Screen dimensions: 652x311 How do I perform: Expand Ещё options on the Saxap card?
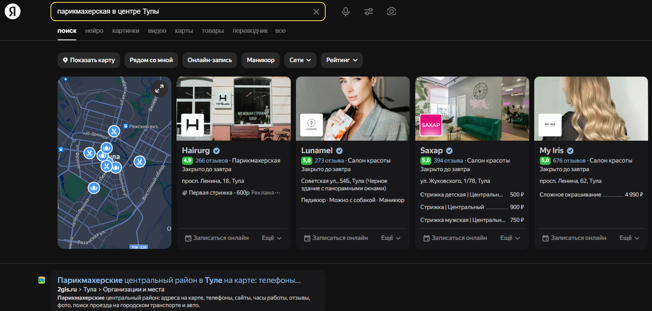pyautogui.click(x=510, y=238)
